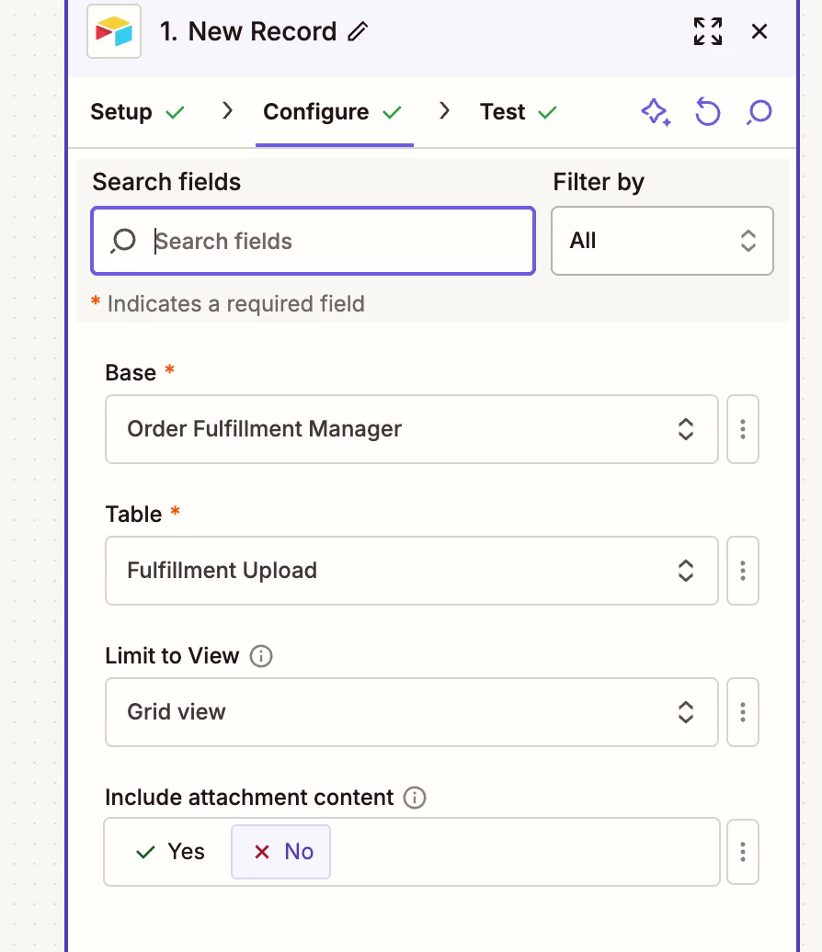This screenshot has height=952, width=822.
Task: Click the magnifier icon in toolbar
Action: [759, 112]
